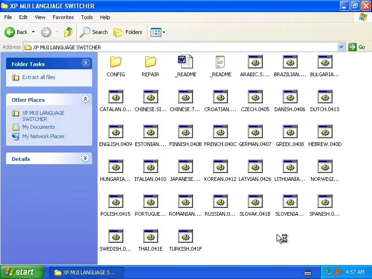This screenshot has height=279, width=372.
Task: Select the ITALIAN.0410 file icon
Action: 150,166
